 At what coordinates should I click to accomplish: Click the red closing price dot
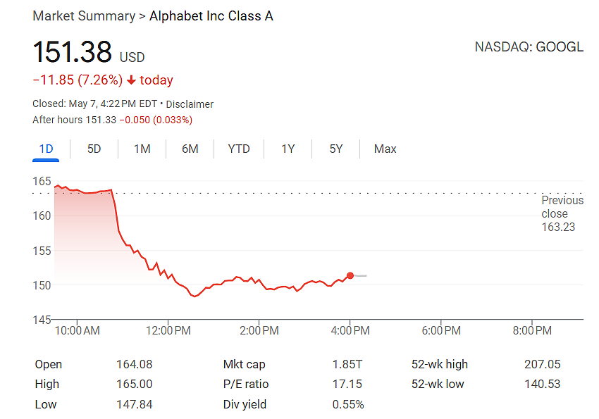pyautogui.click(x=350, y=275)
